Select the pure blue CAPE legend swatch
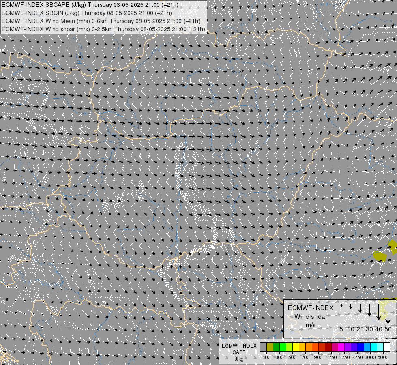 361,347
